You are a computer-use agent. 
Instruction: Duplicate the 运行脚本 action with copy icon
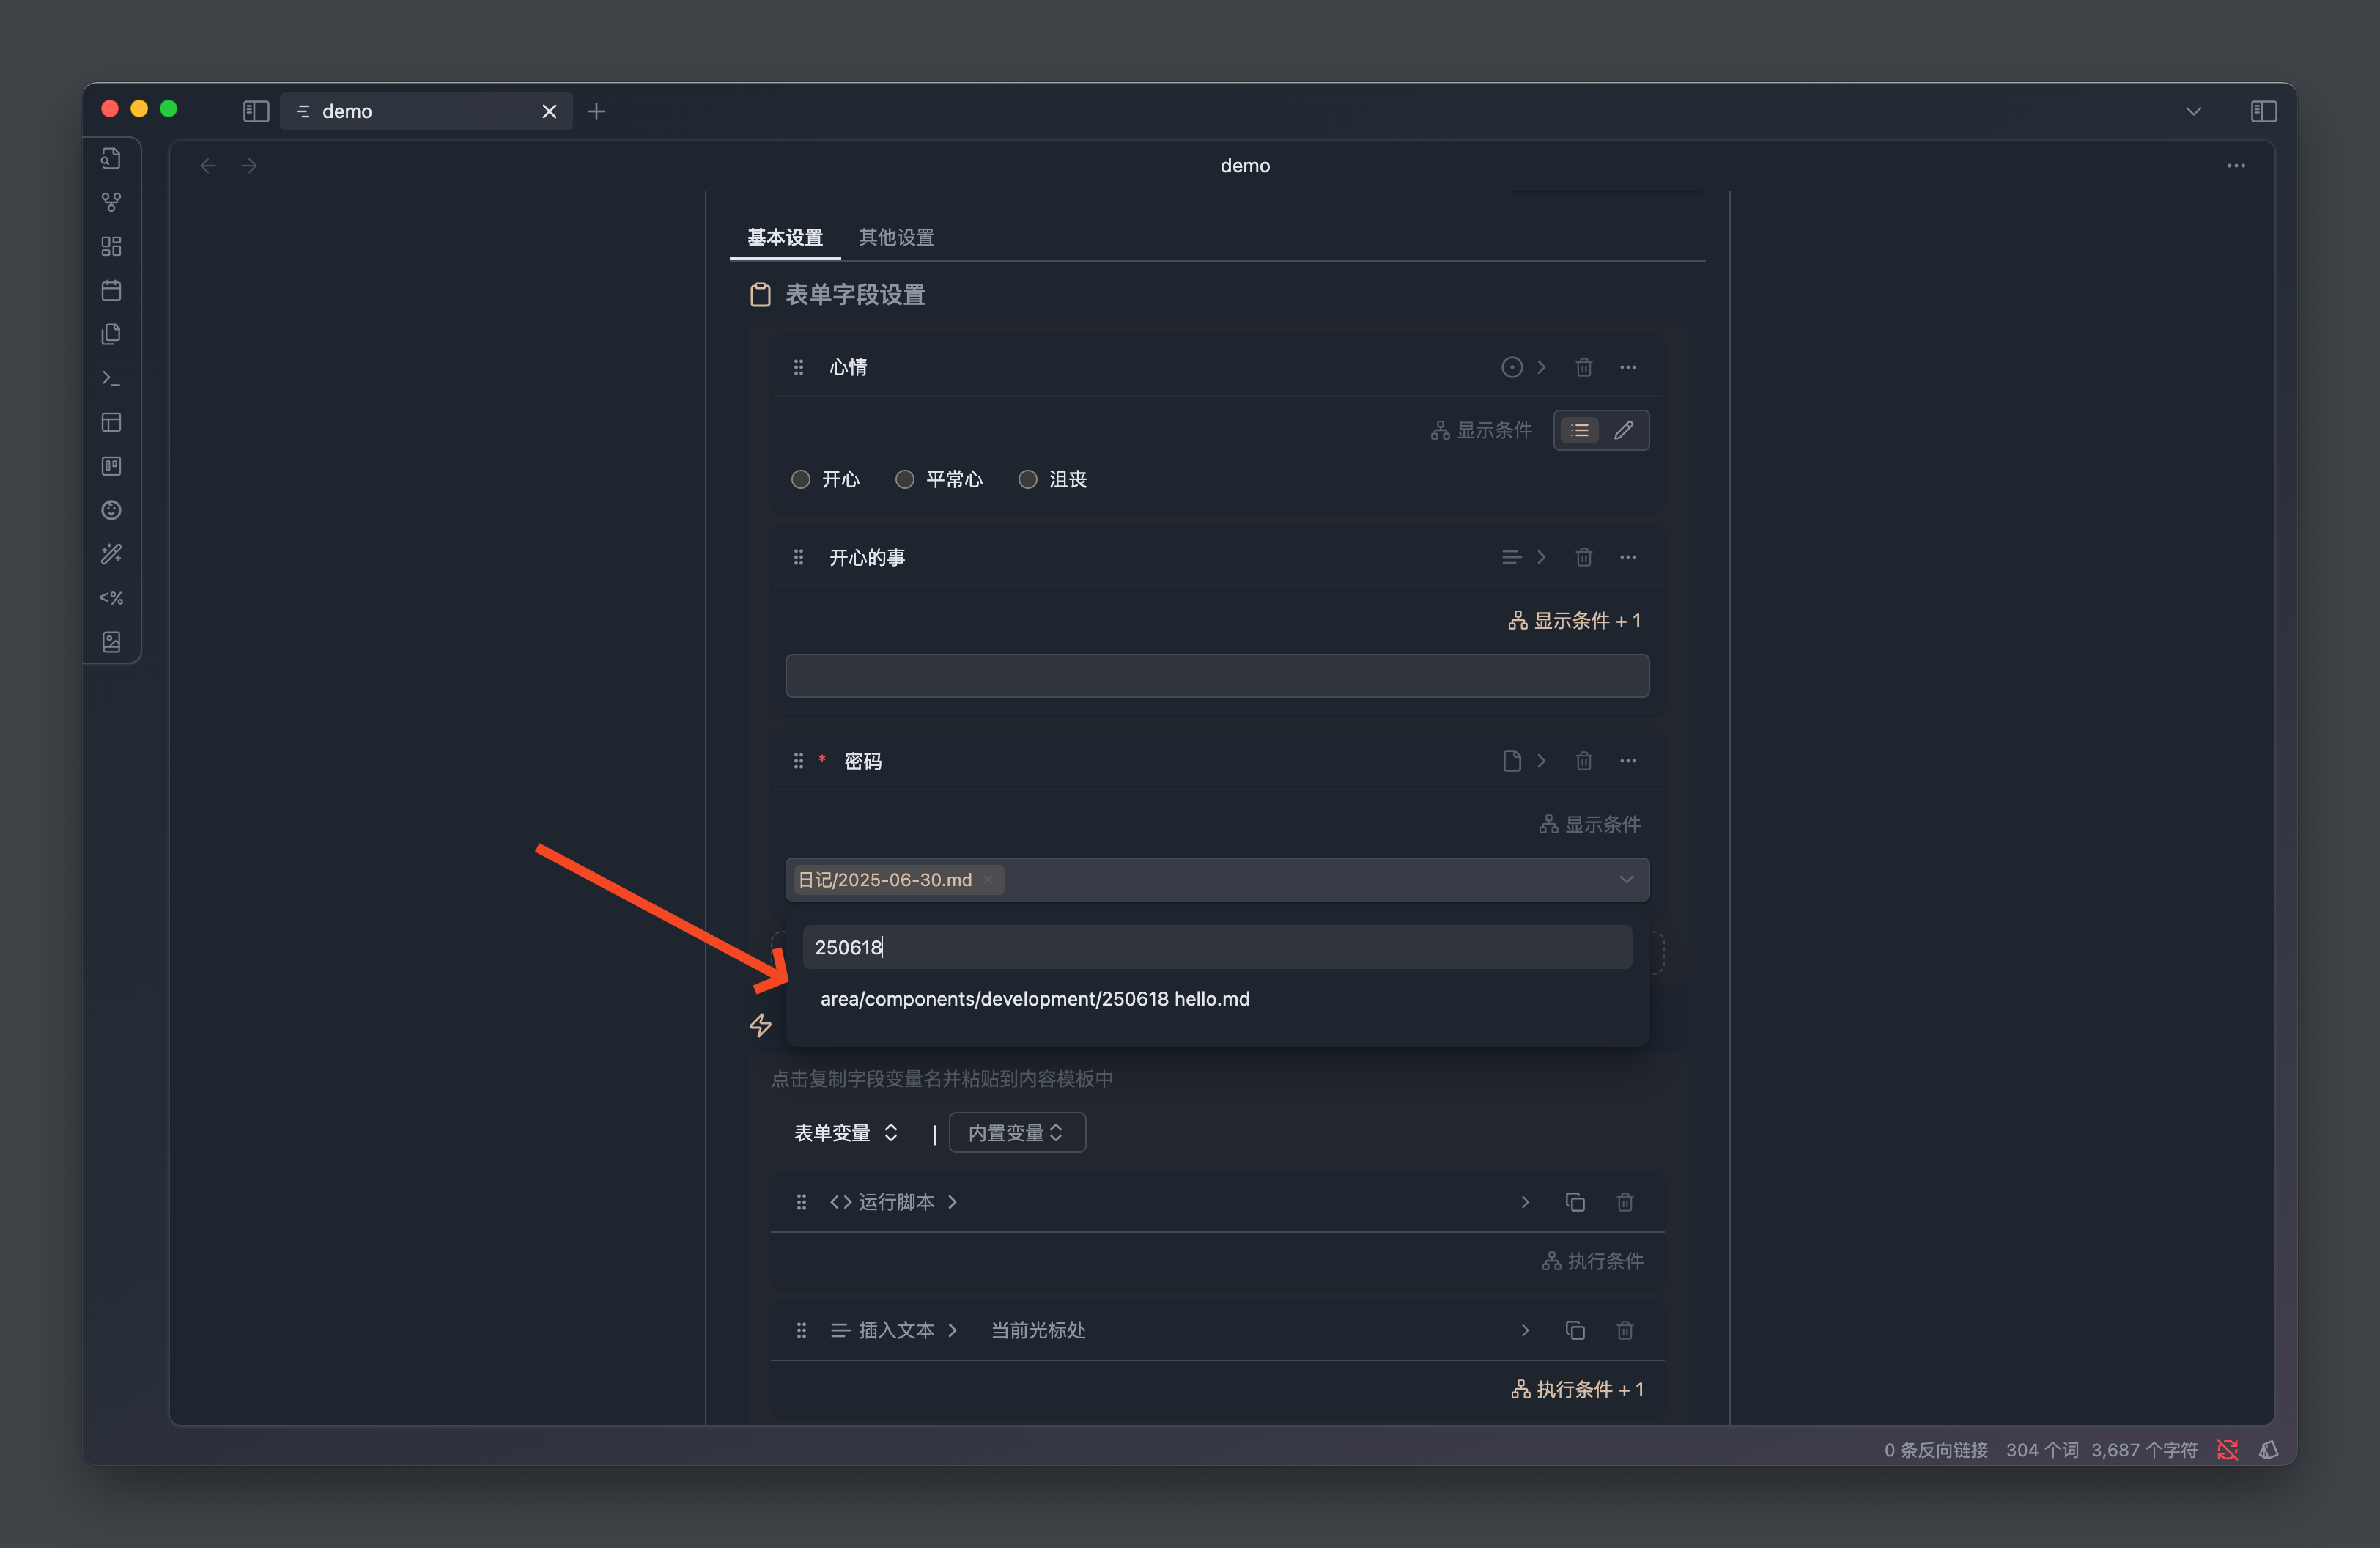1574,1201
